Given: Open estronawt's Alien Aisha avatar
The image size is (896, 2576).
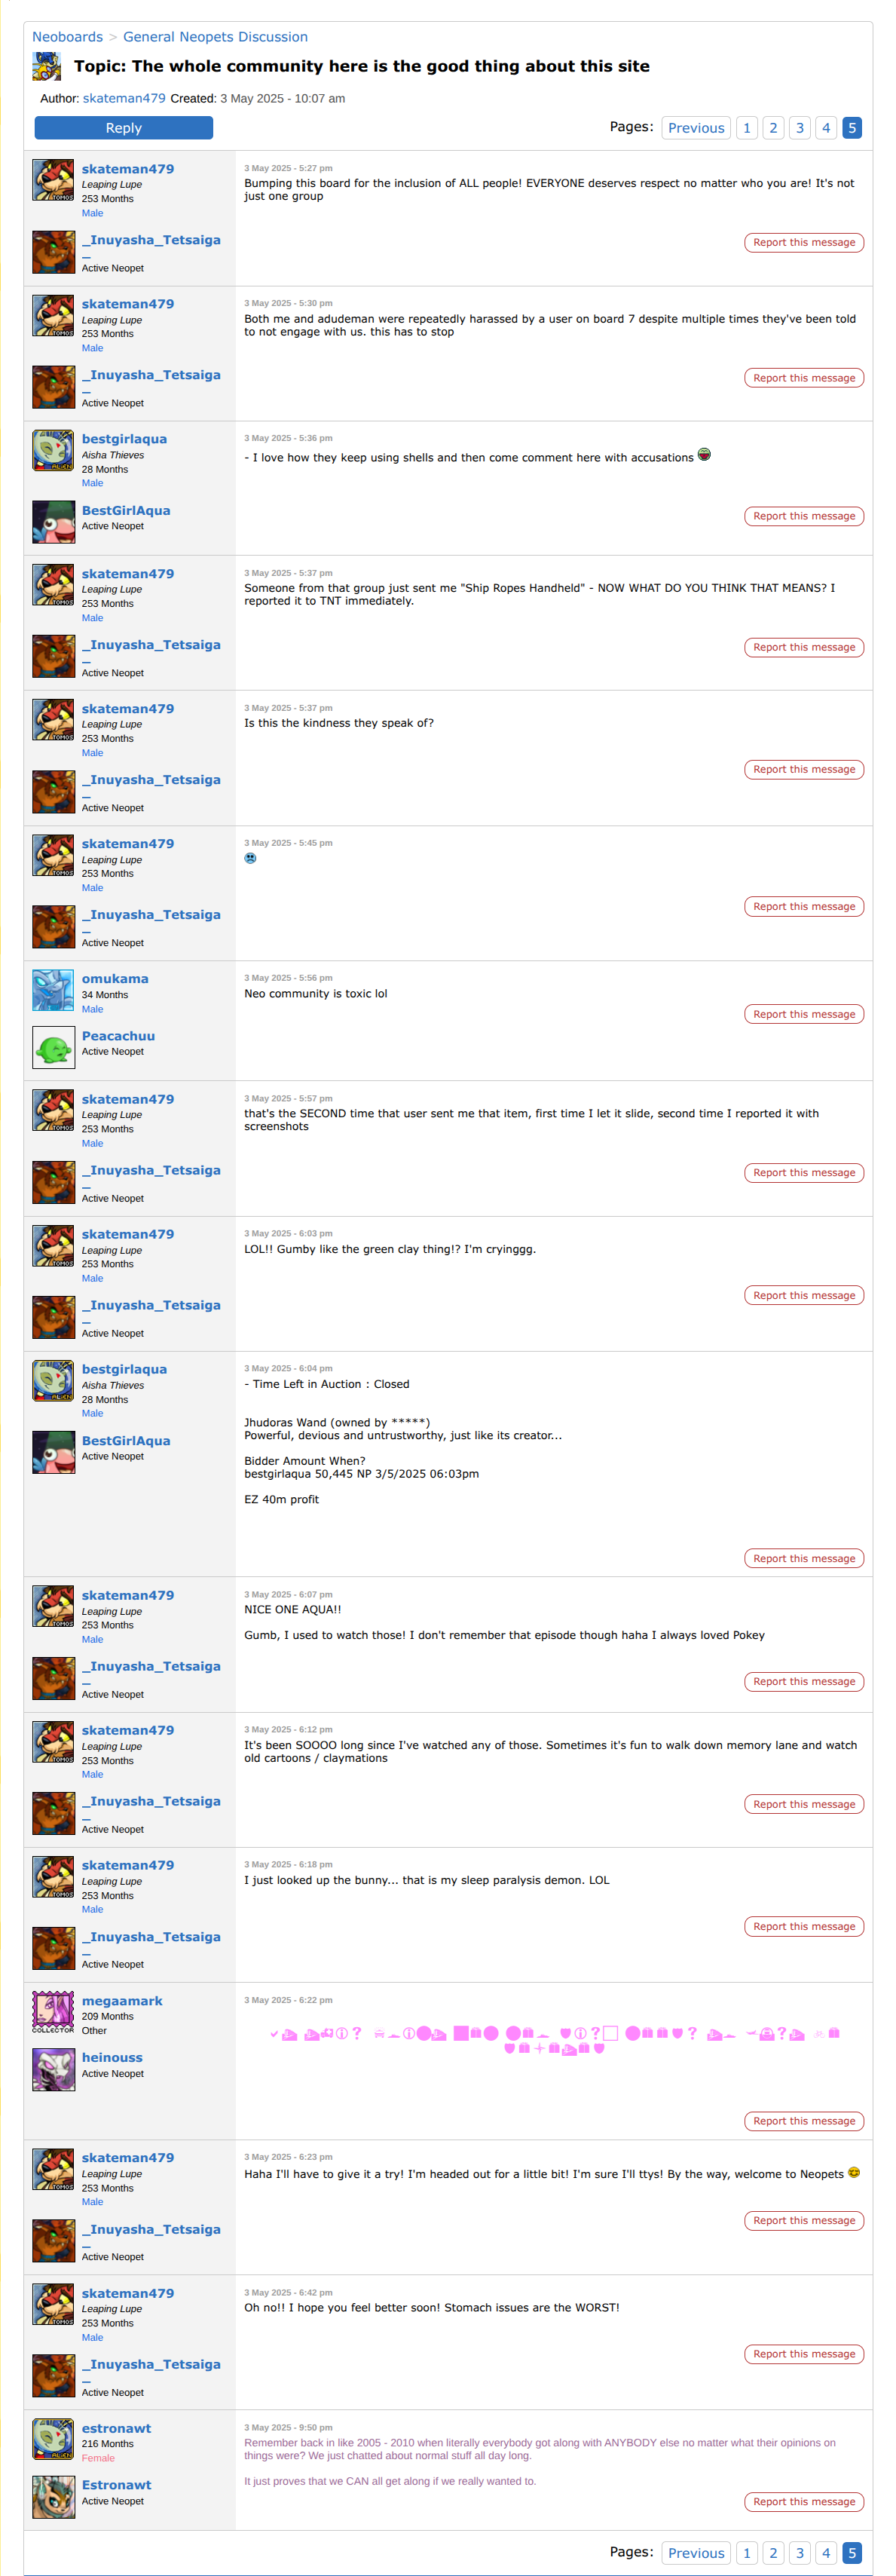Looking at the screenshot, I should pos(53,2439).
